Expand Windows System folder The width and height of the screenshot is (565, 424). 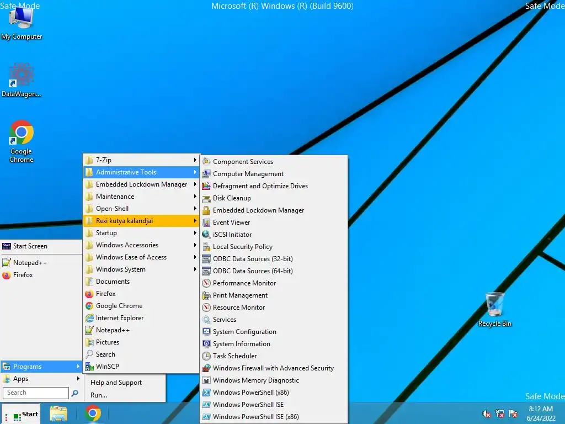[x=141, y=269]
